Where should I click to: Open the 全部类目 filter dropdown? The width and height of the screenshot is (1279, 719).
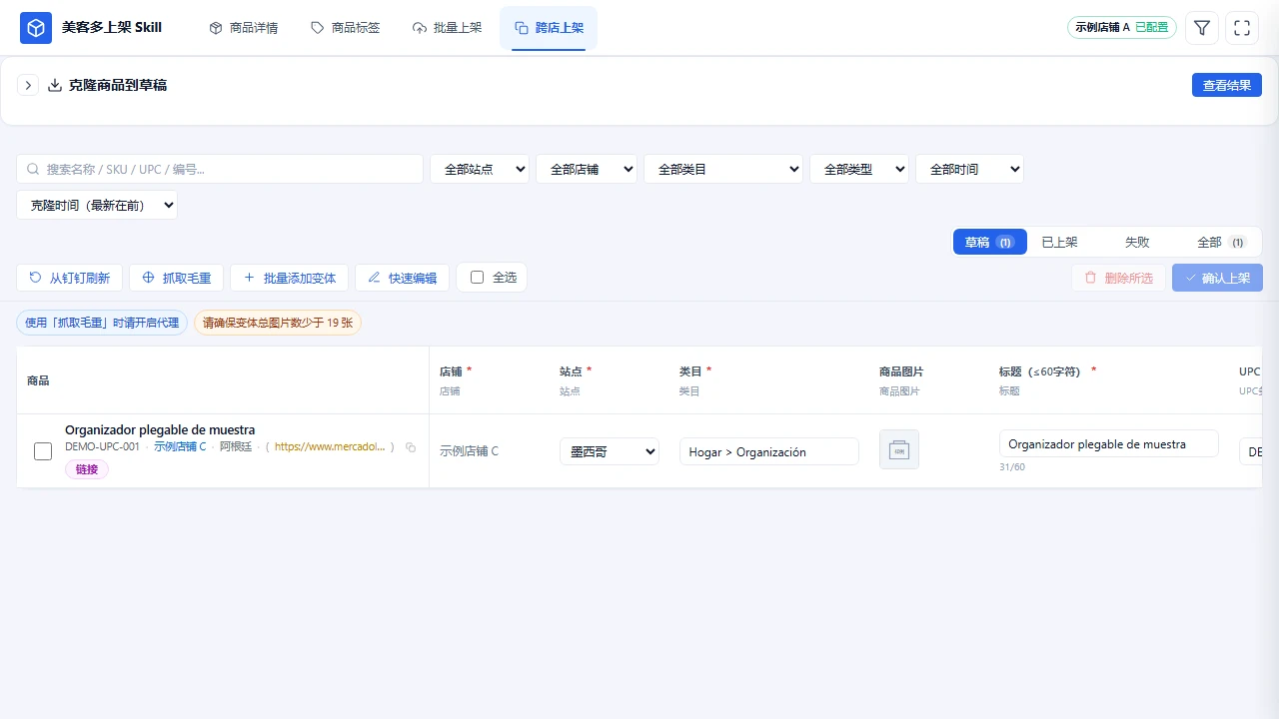click(x=723, y=169)
